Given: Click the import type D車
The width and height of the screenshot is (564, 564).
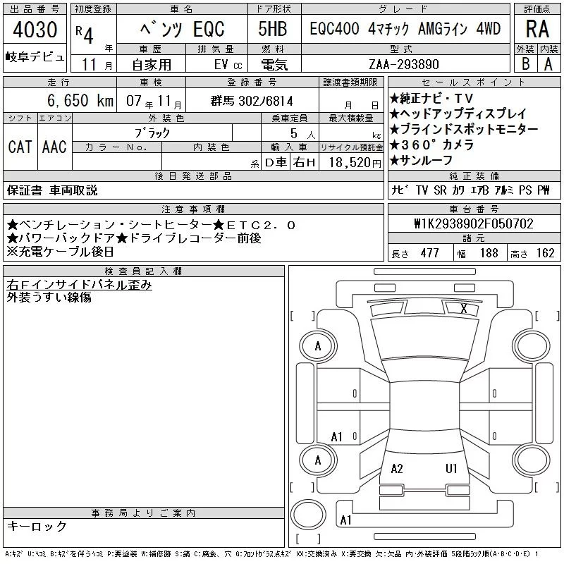Looking at the screenshot, I should [x=276, y=163].
